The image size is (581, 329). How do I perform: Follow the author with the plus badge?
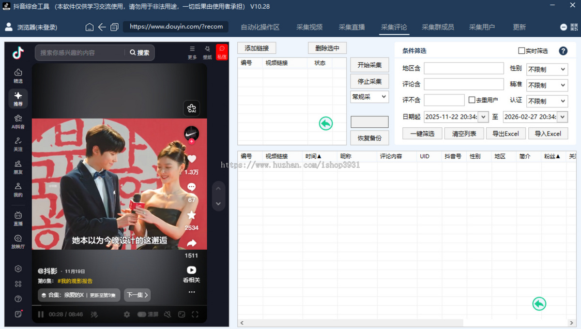(192, 141)
